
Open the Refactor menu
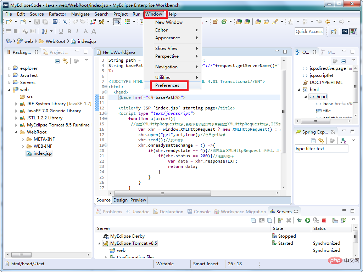coord(58,14)
